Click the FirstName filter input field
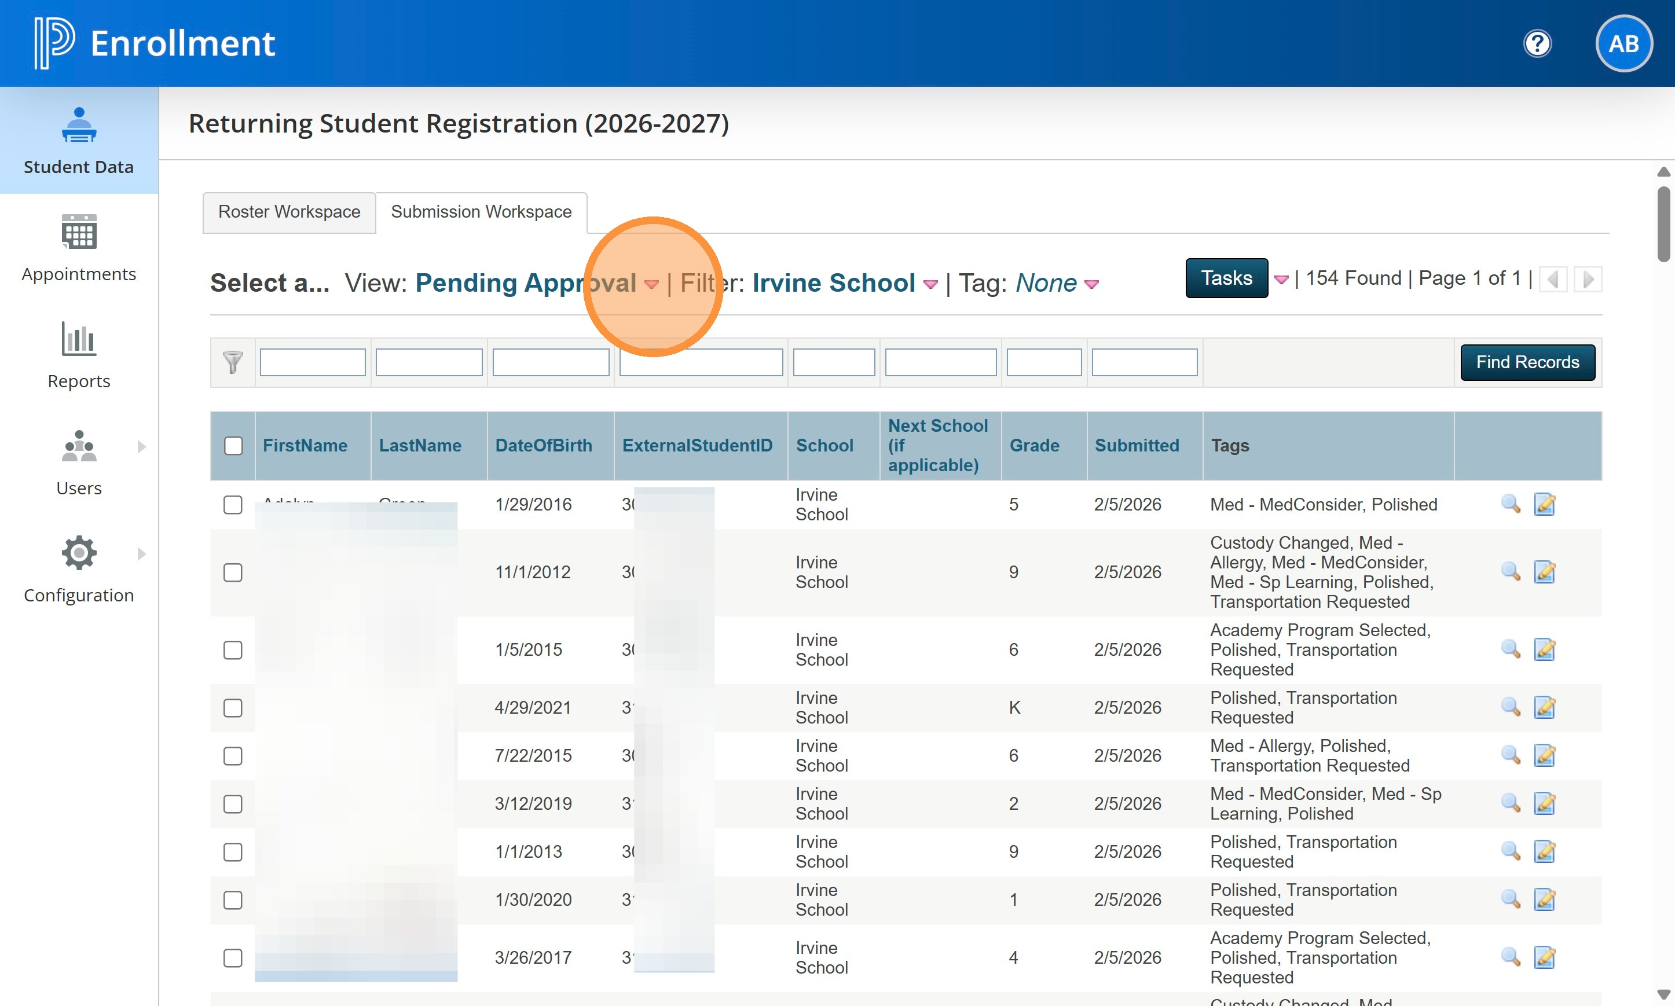The height and width of the screenshot is (1006, 1675). (313, 362)
